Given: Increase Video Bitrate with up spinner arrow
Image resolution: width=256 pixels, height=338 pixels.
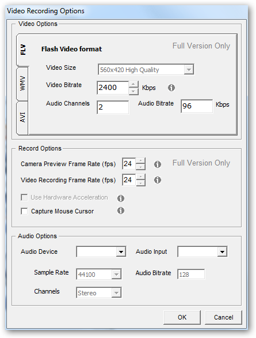Looking at the screenshot, I should 133,84.
